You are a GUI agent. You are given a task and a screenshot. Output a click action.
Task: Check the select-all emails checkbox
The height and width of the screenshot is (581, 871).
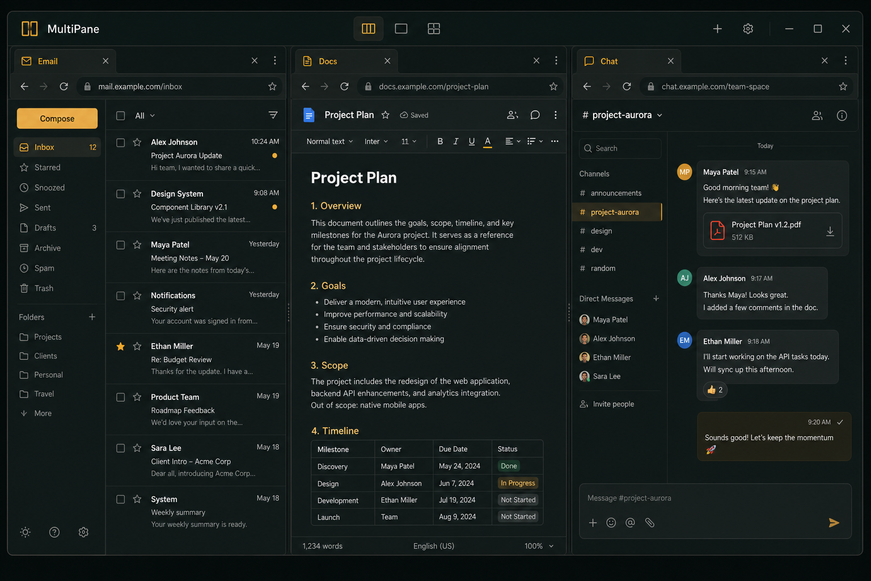(120, 115)
